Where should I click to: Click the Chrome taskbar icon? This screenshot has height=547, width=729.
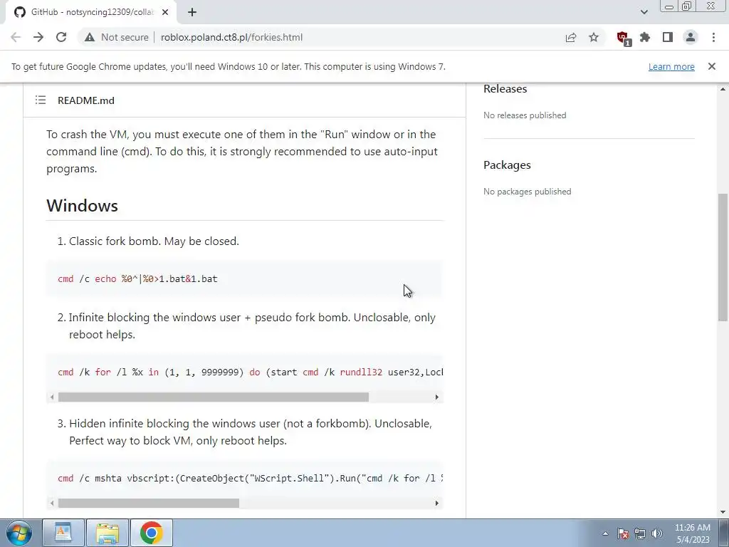point(152,533)
